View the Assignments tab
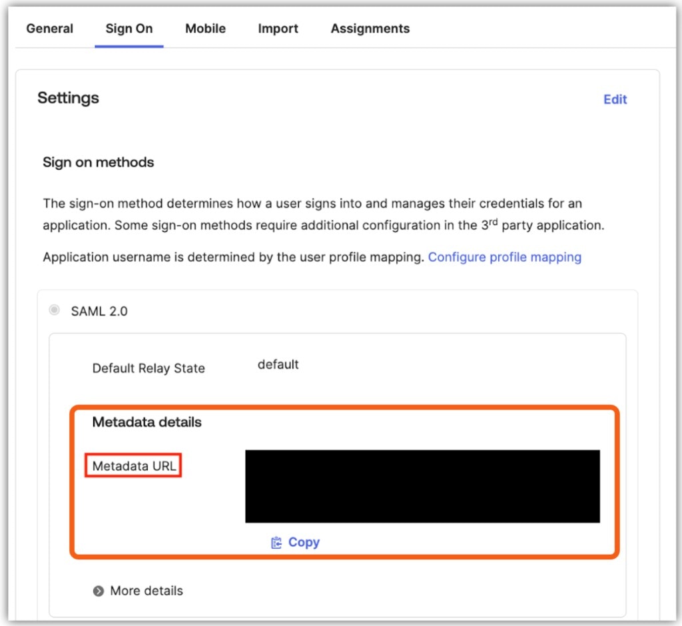This screenshot has height=626, width=682. coord(370,29)
